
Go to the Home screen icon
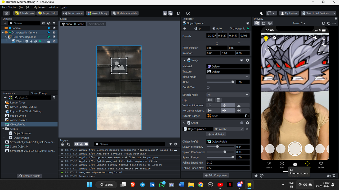coord(6,13)
